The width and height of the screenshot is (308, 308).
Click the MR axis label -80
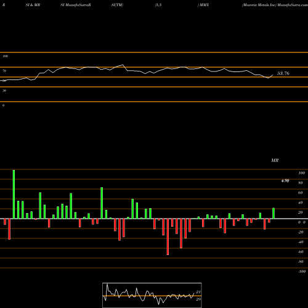click(x=301, y=262)
